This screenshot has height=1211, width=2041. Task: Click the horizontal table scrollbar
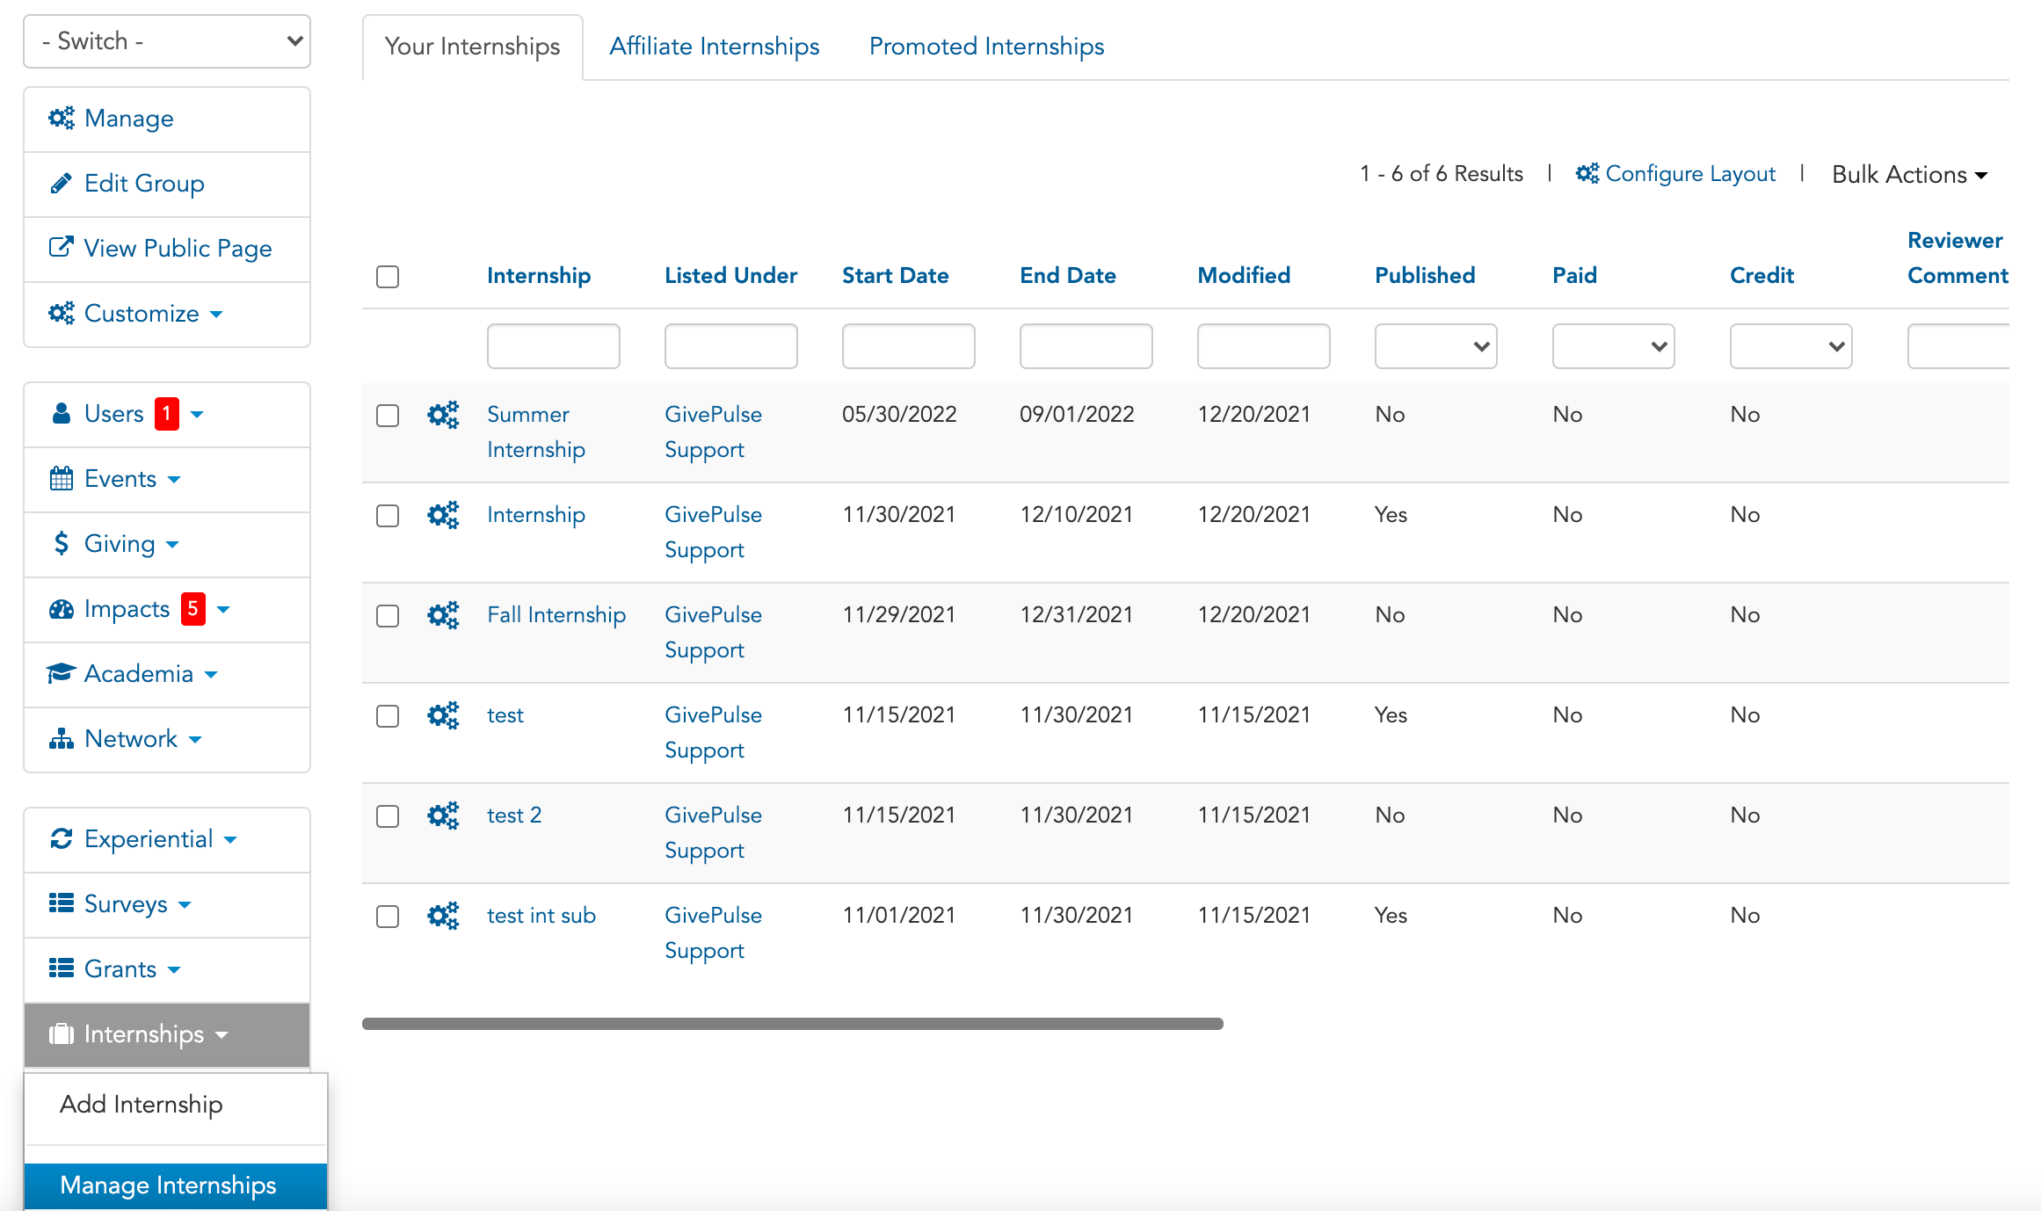pyautogui.click(x=793, y=1024)
